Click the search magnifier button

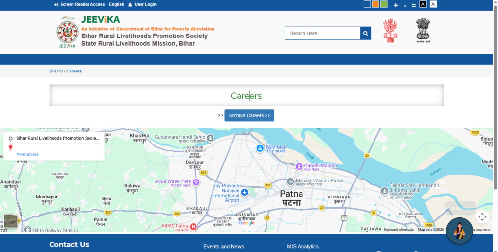366,34
